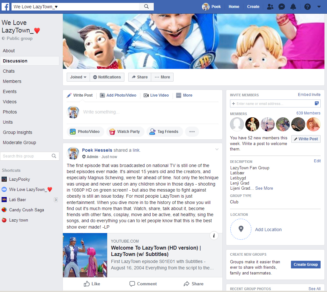Go to Home in top bar
327x292 pixels.
[234, 7]
